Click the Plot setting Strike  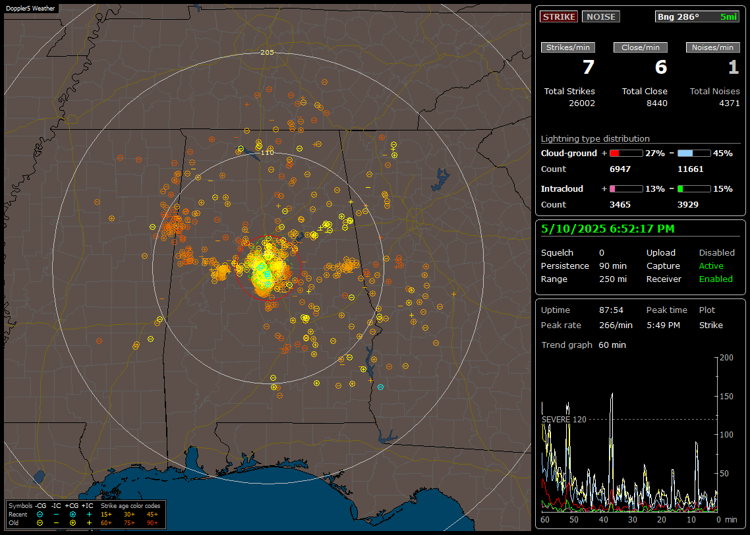710,325
